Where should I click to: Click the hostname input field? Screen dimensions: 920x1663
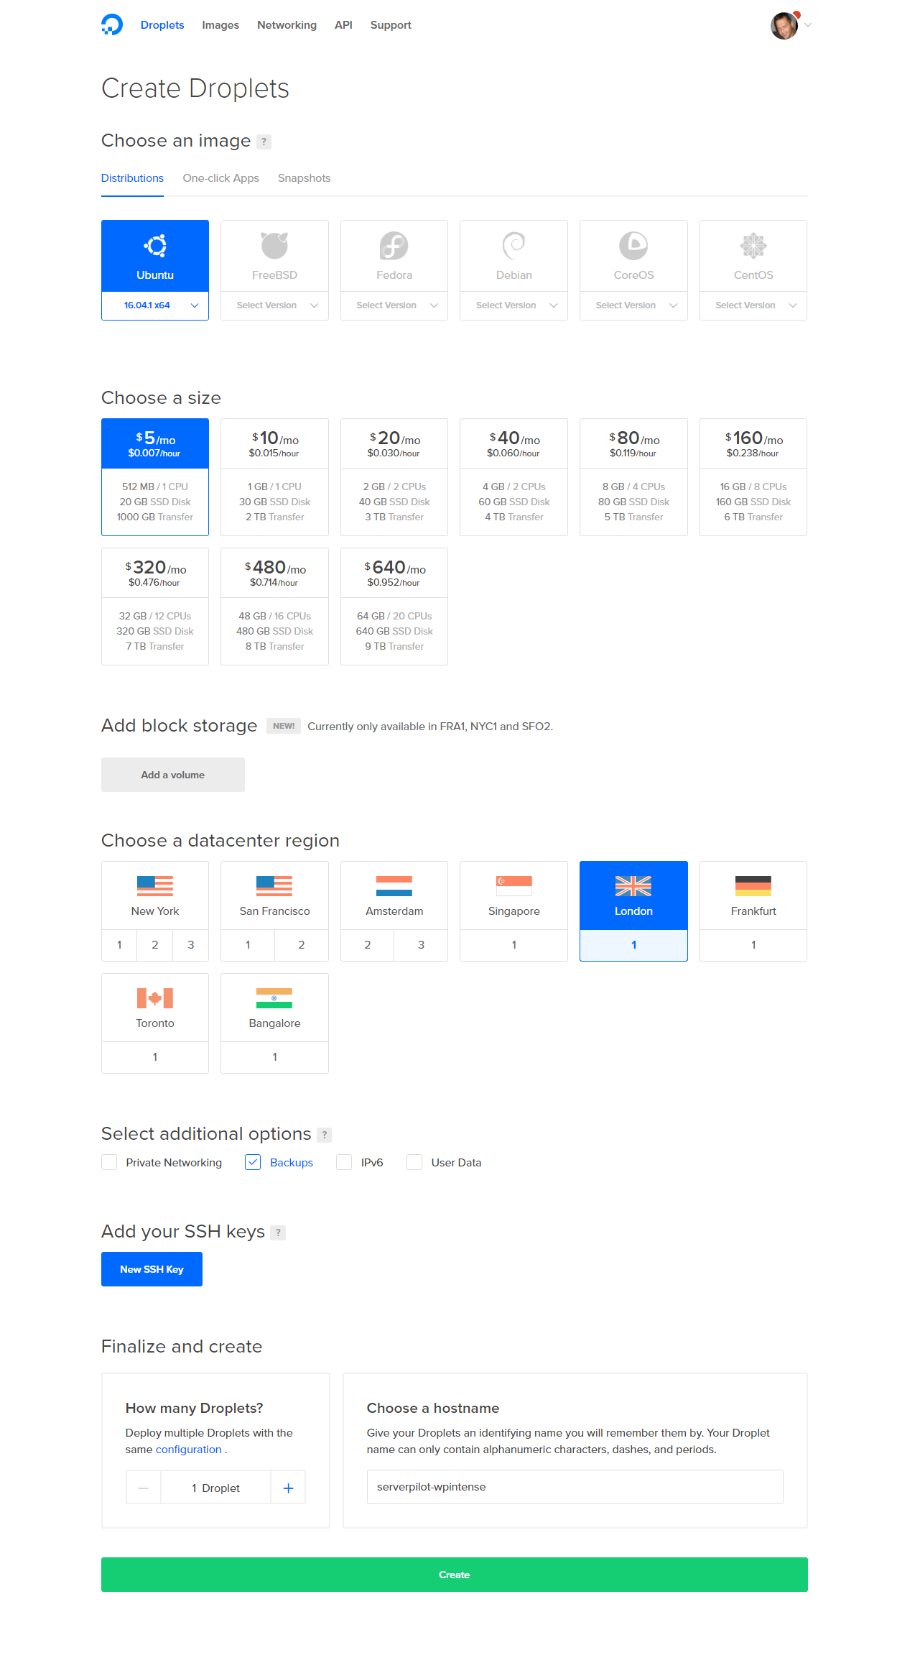[575, 1487]
